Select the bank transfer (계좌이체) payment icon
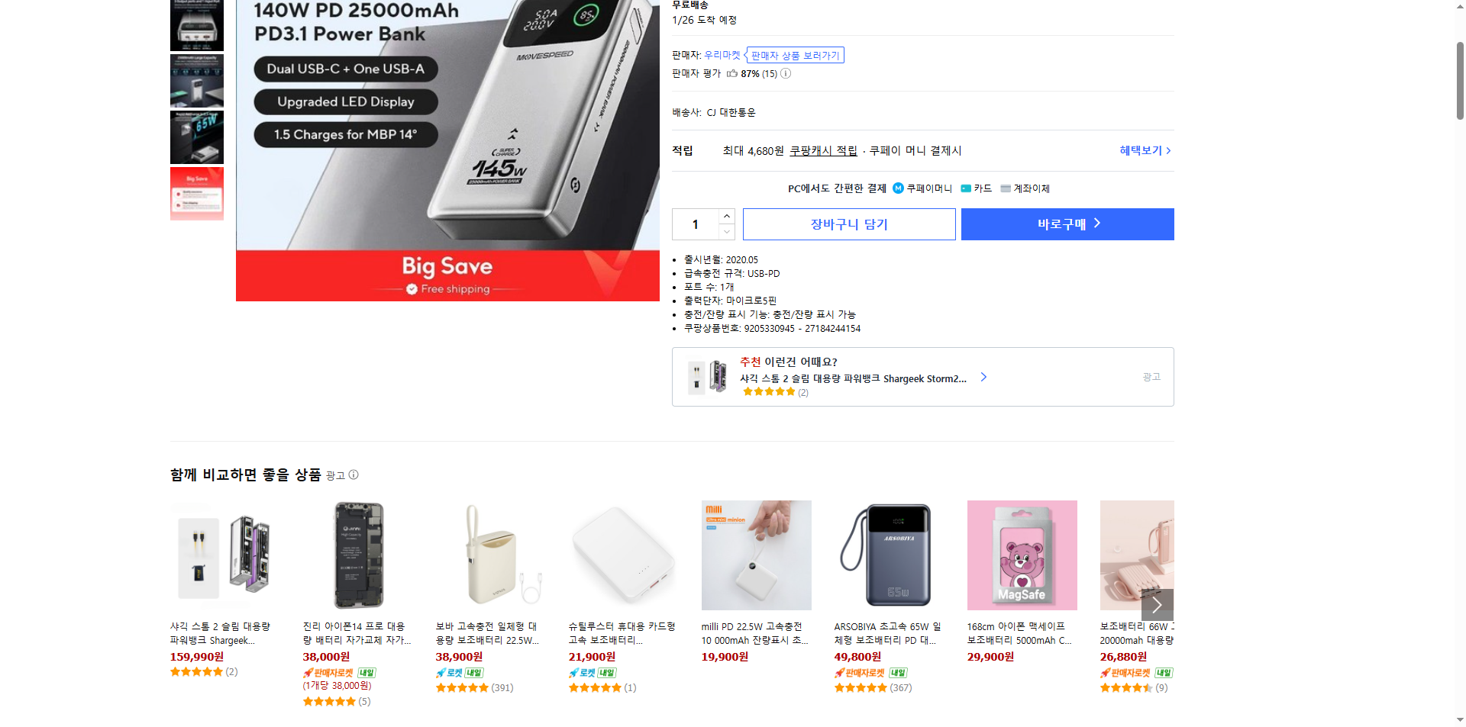This screenshot has height=727, width=1466. tap(1006, 188)
